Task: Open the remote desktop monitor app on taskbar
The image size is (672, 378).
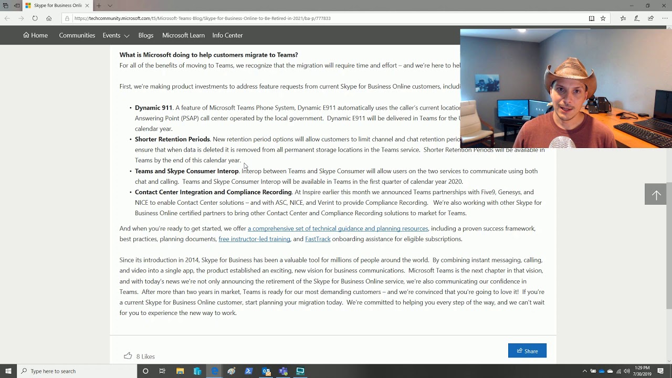Action: coord(300,371)
